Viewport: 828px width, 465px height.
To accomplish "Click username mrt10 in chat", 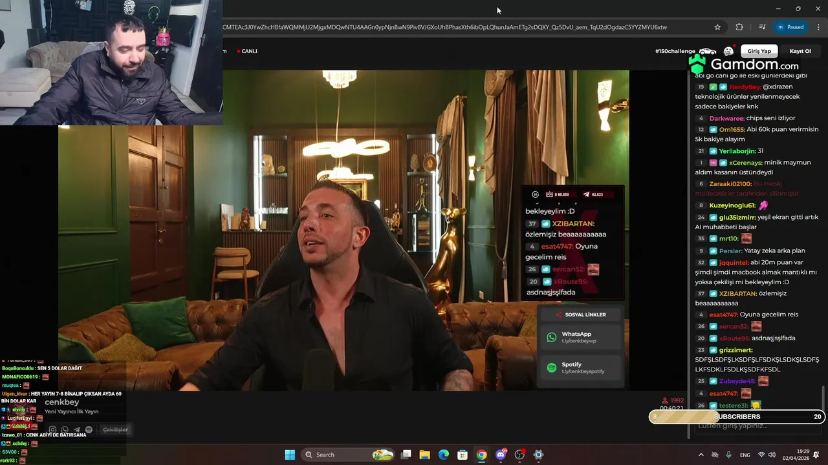I will pos(729,239).
